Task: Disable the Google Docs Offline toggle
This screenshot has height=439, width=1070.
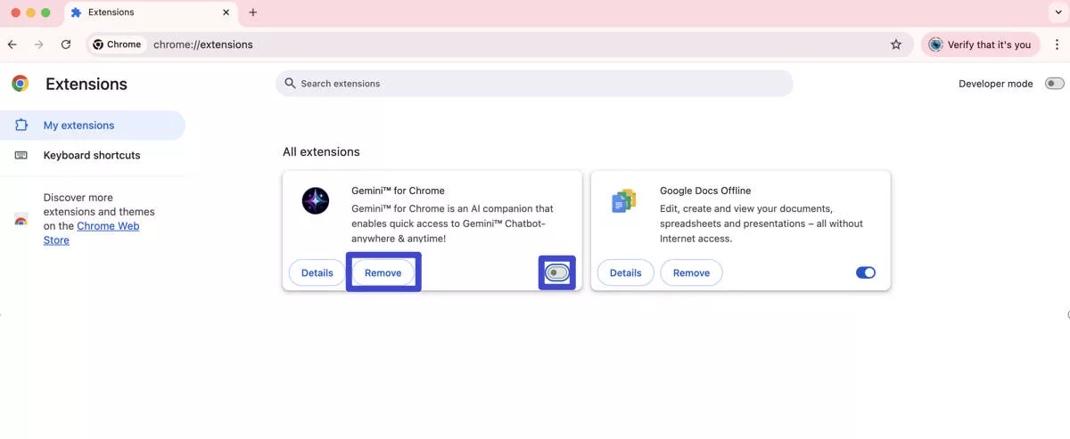Action: [x=866, y=272]
